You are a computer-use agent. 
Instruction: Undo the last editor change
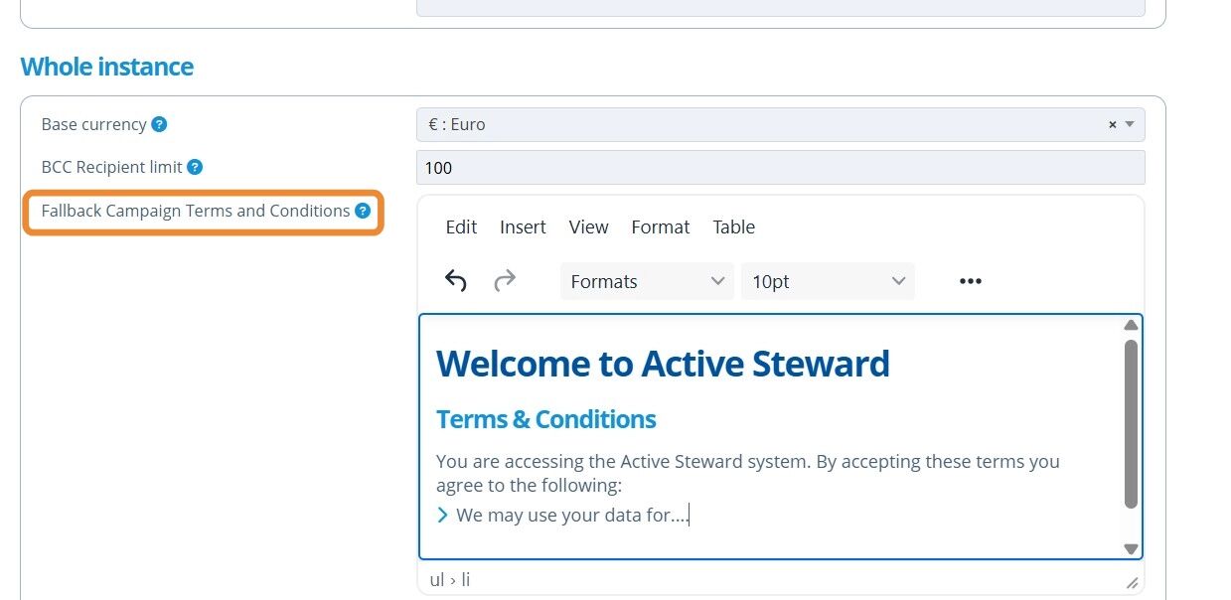coord(455,281)
